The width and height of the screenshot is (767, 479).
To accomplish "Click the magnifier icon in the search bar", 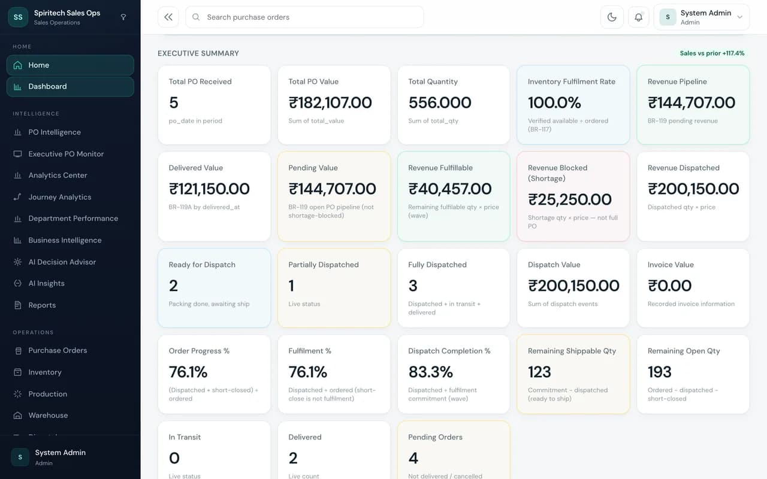I will [x=196, y=17].
